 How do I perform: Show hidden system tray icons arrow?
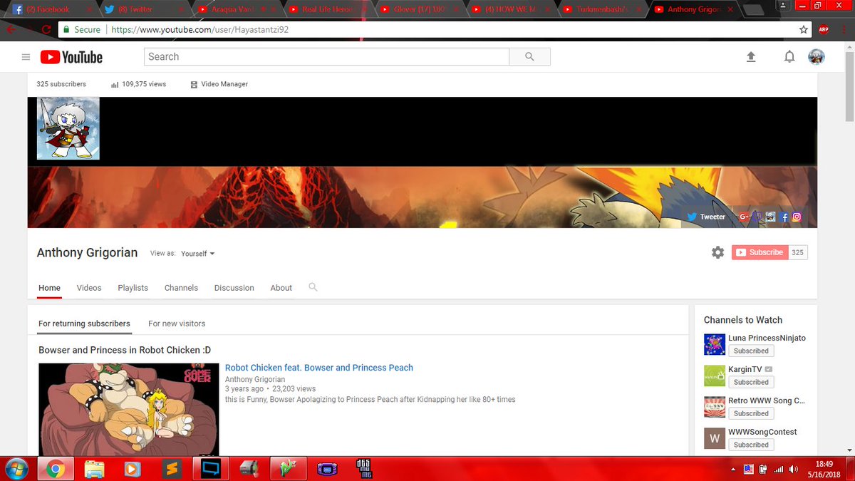click(734, 469)
